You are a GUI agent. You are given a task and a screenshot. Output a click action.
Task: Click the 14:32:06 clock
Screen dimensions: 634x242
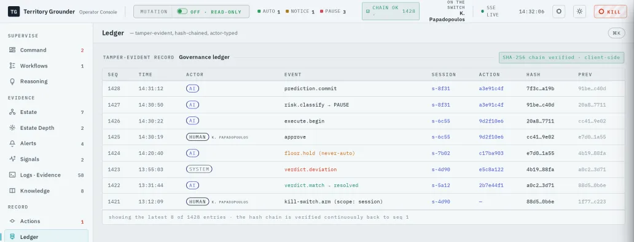(x=531, y=11)
